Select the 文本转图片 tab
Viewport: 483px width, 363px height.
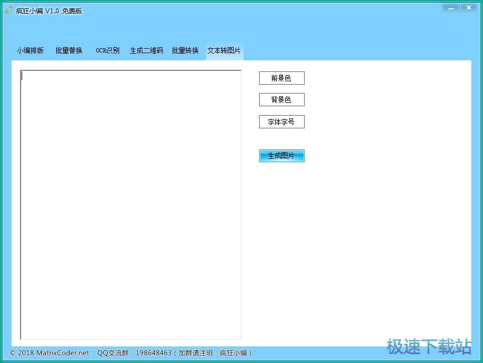[x=223, y=50]
